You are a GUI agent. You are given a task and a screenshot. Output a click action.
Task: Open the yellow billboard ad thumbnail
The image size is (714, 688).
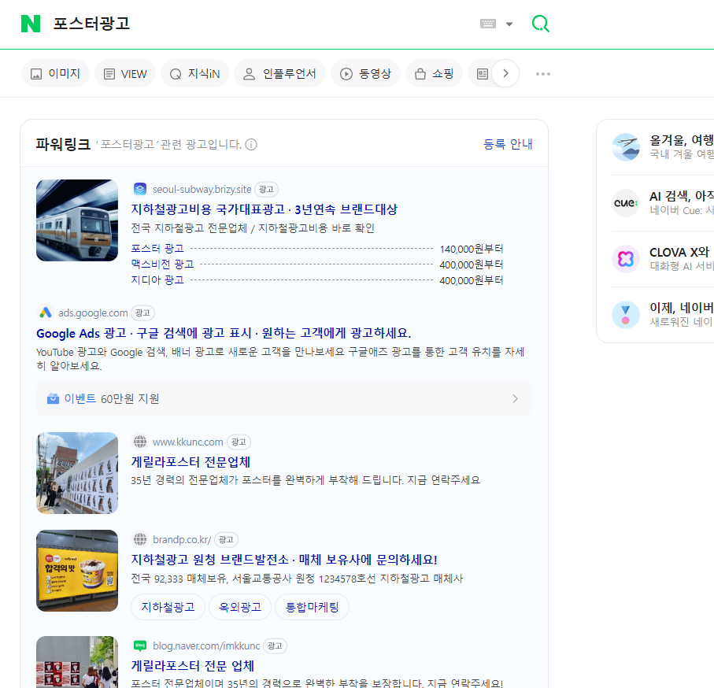tap(77, 571)
